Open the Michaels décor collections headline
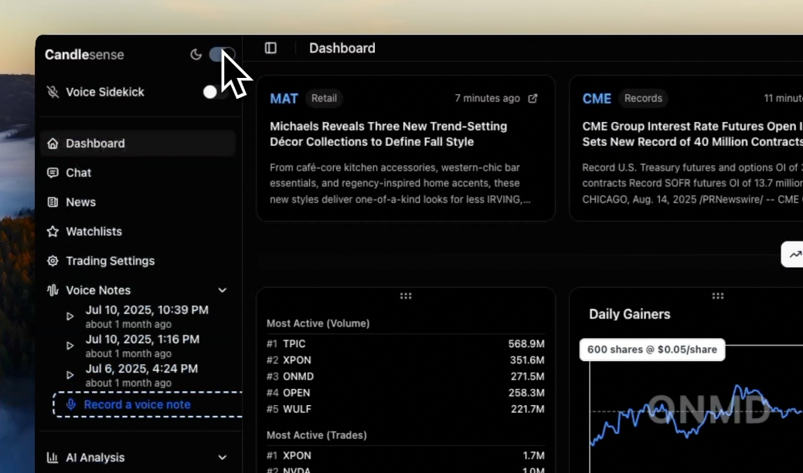This screenshot has width=803, height=473. (388, 134)
